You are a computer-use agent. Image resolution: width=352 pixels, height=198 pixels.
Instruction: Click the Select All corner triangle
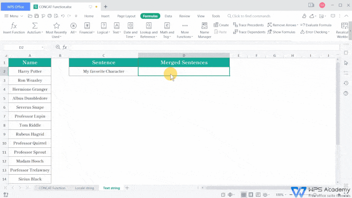tap(6, 56)
